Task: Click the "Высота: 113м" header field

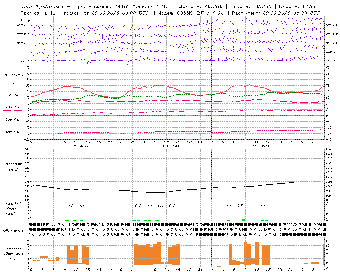Action: pyautogui.click(x=297, y=6)
